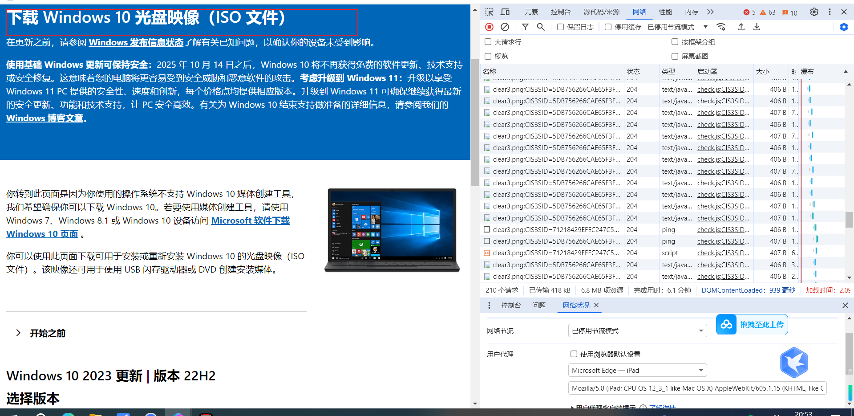Click the Windows 10 laptop image
854x416 pixels.
(392, 230)
